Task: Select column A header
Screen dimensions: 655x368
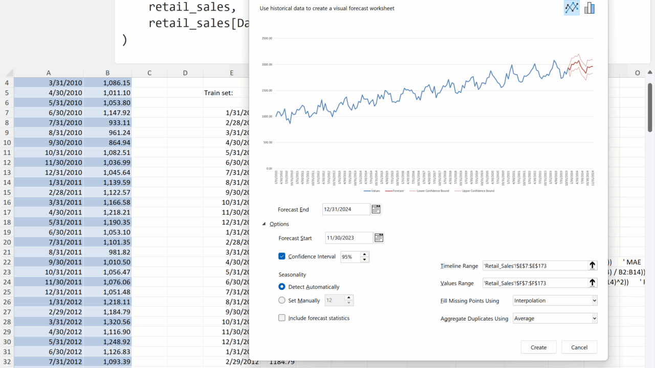Action: coord(49,73)
